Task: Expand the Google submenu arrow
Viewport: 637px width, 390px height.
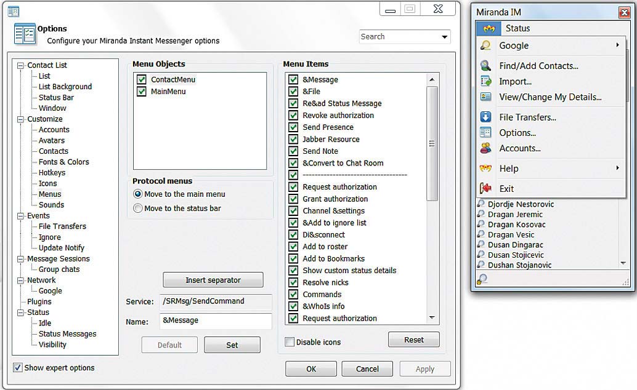Action: coord(617,45)
